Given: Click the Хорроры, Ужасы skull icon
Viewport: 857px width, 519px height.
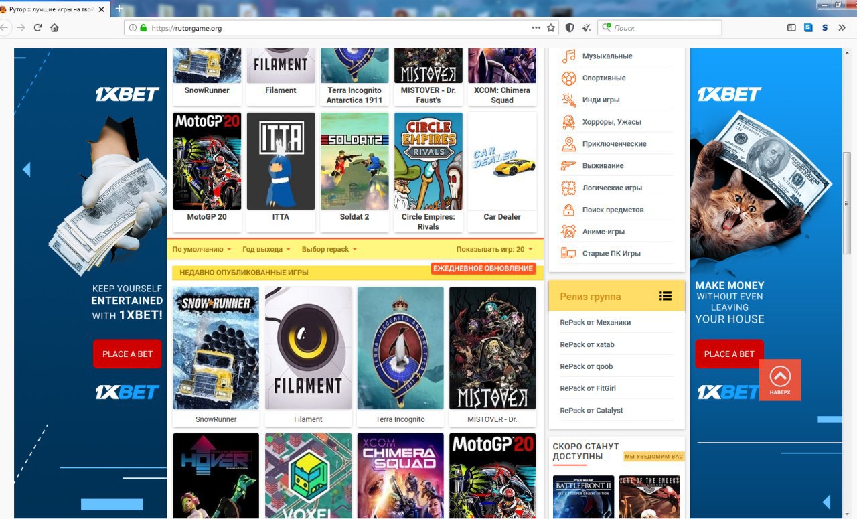Looking at the screenshot, I should click(568, 122).
